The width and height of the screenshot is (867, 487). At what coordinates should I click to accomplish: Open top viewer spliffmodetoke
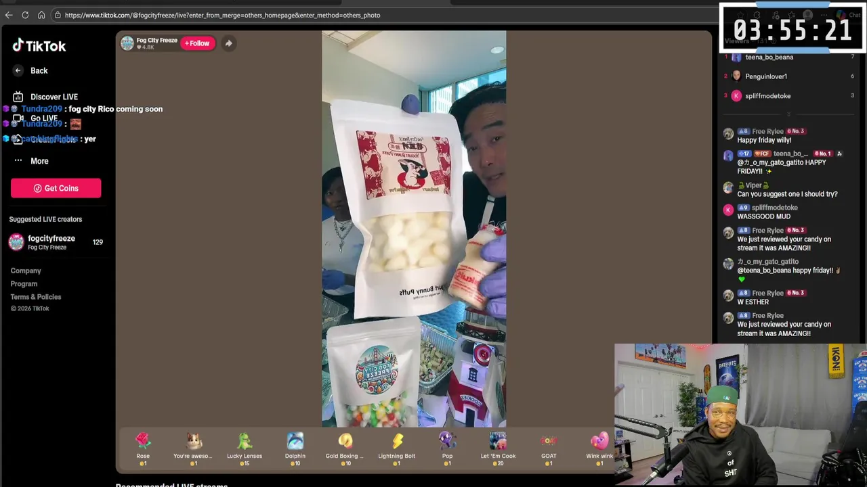click(768, 96)
